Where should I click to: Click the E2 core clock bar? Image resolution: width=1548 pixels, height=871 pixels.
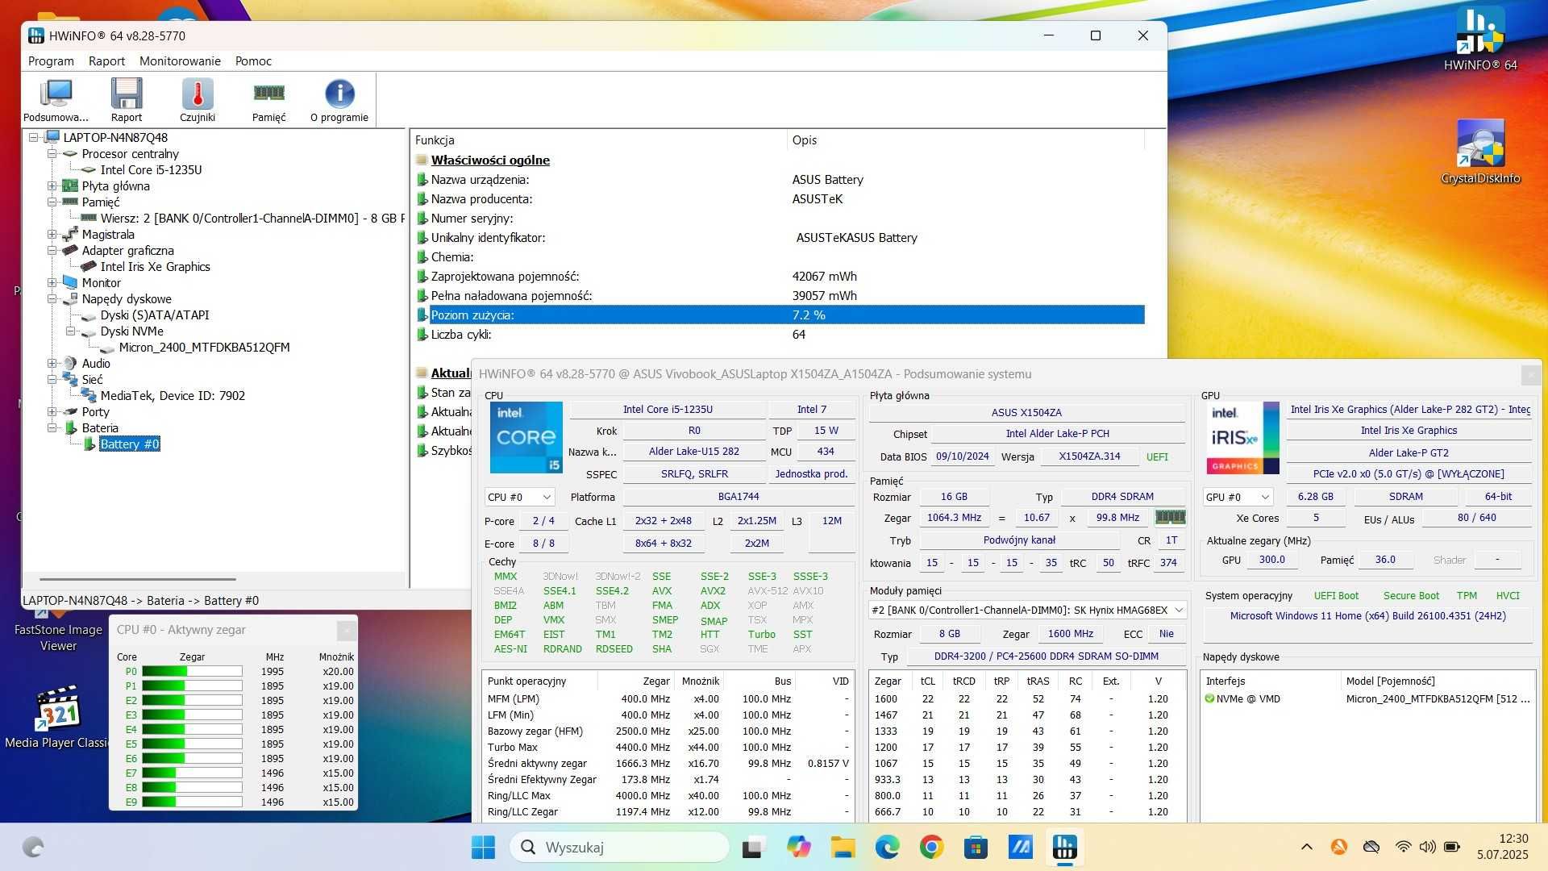[192, 700]
